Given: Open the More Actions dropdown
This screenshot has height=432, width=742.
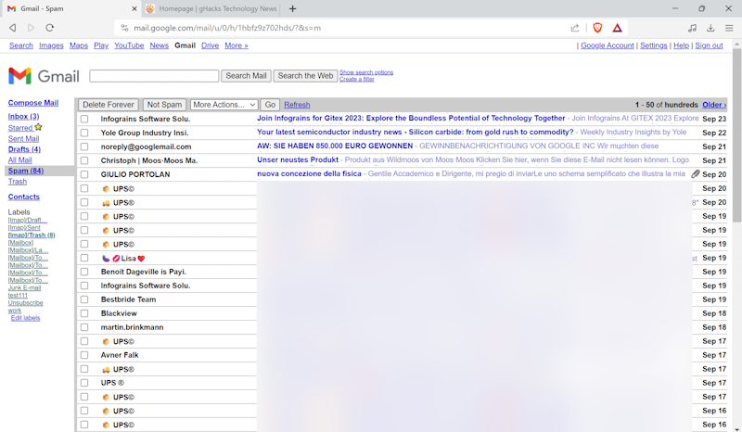Looking at the screenshot, I should click(x=224, y=105).
